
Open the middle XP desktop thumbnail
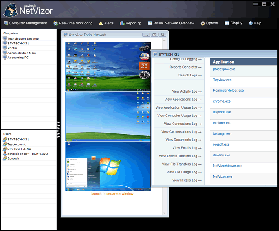pos(108,116)
